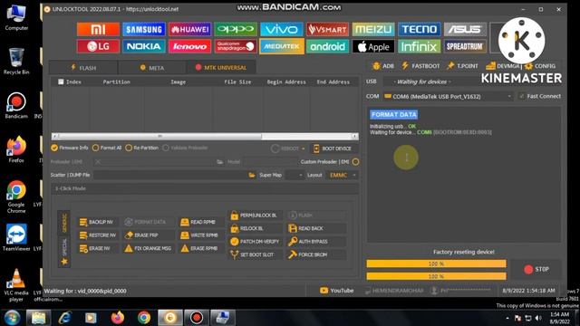Screen dimensions: 580x326
Task: Select the OPPO brand tile
Action: pos(236,29)
